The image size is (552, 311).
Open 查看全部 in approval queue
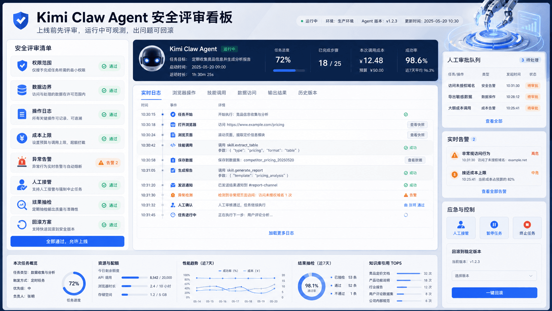coord(494,121)
